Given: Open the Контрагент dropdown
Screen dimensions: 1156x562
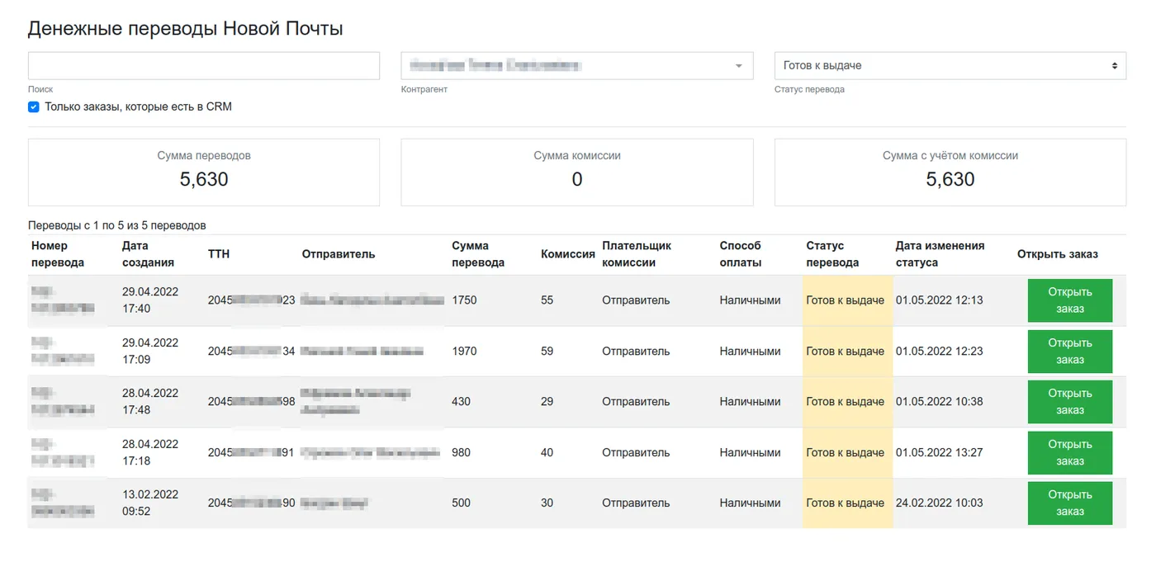Looking at the screenshot, I should (x=577, y=66).
